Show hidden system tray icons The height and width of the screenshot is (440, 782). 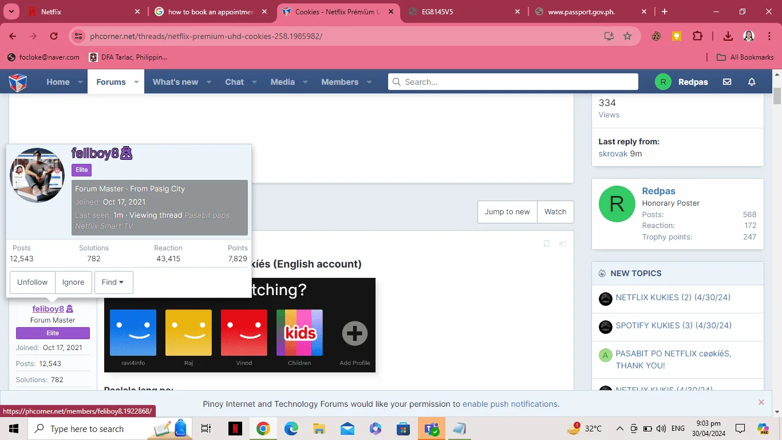click(620, 429)
